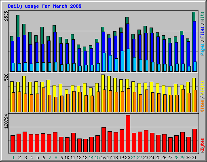Click day label 1 on the x-axis
The height and width of the screenshot is (162, 207).
click(13, 158)
